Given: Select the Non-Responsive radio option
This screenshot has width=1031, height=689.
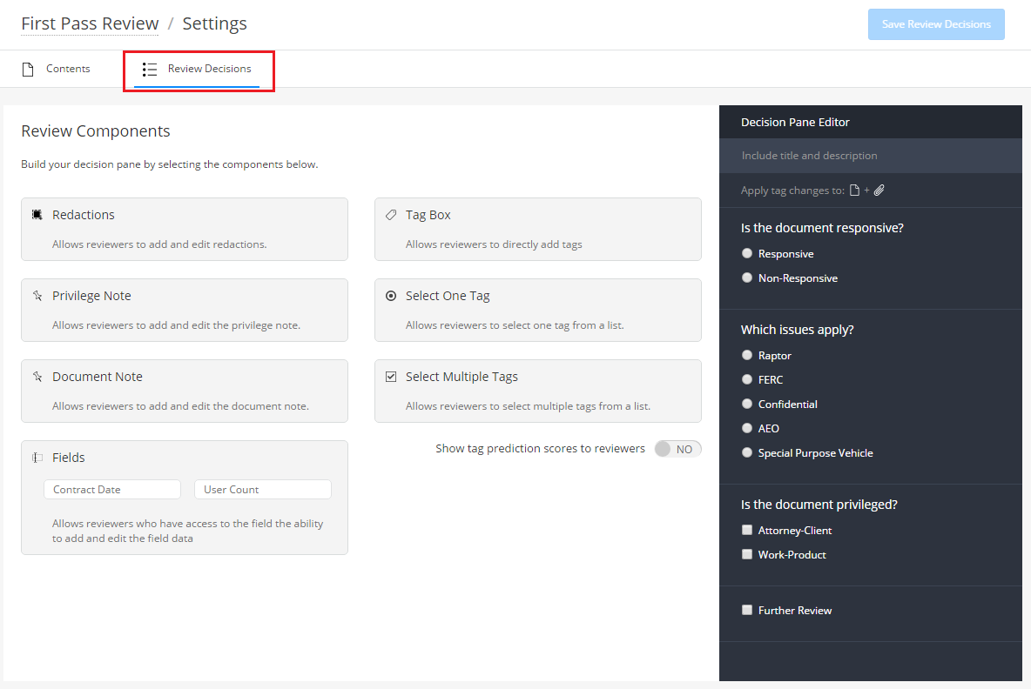Looking at the screenshot, I should [747, 278].
